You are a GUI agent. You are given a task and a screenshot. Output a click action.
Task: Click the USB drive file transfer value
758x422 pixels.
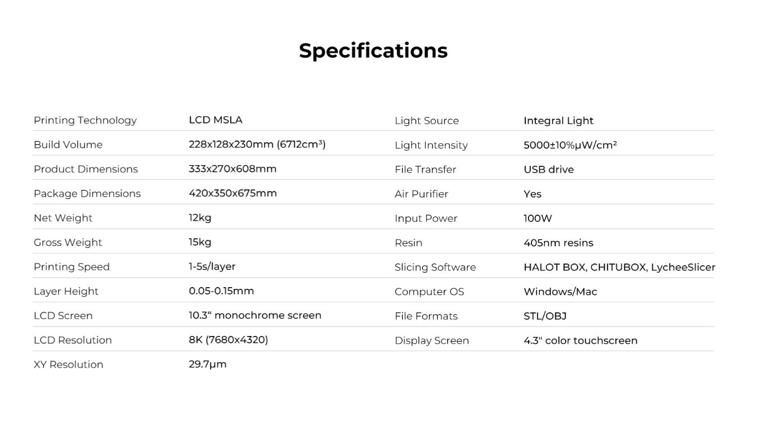pyautogui.click(x=549, y=169)
